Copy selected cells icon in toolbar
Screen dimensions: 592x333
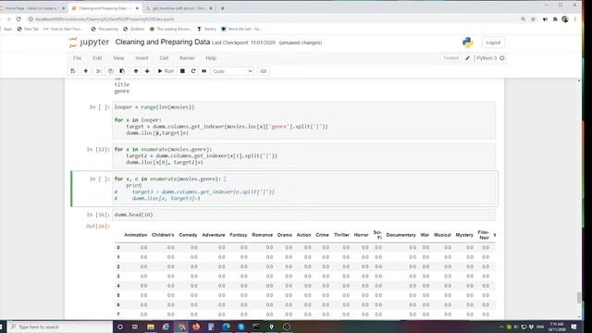(111, 71)
